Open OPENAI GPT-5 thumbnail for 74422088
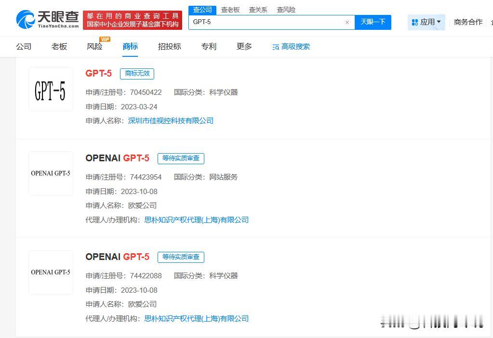Screen dimensions: 493x338 (51, 273)
